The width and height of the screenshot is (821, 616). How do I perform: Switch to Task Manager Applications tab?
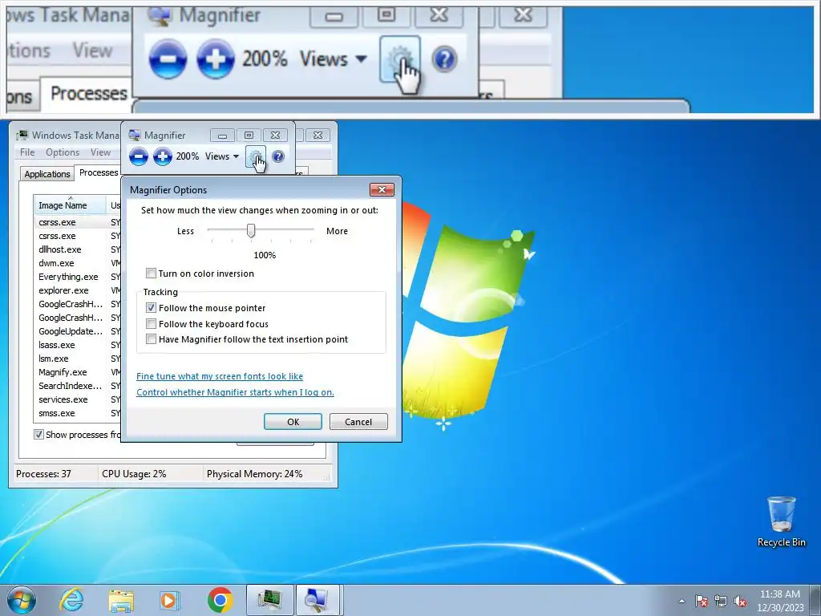47,174
